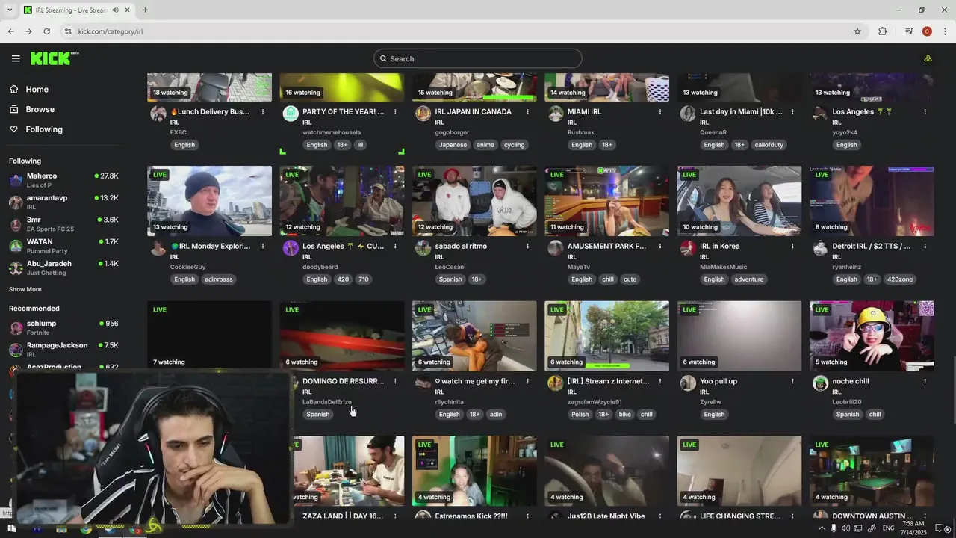
Task: Bookmark this page with the star icon
Action: [x=857, y=31]
